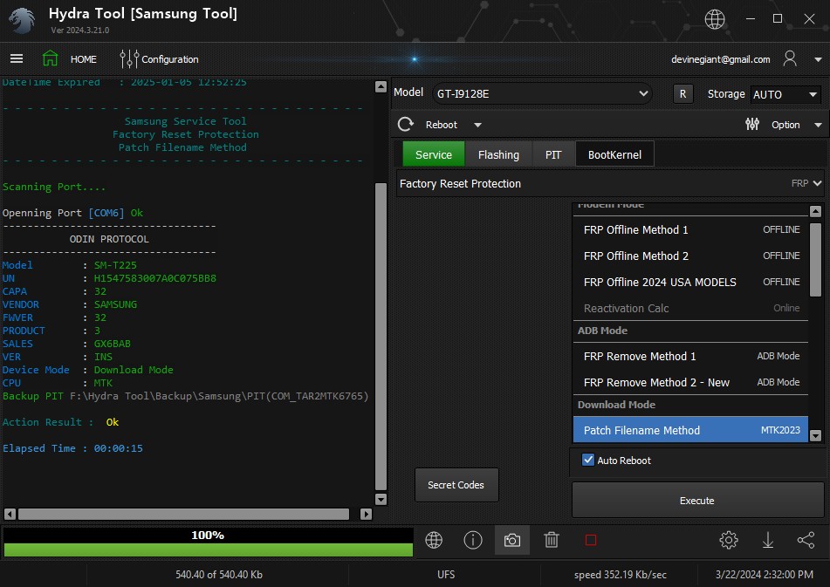Click the SM-T225 model value in log
830x587 pixels.
(115, 265)
